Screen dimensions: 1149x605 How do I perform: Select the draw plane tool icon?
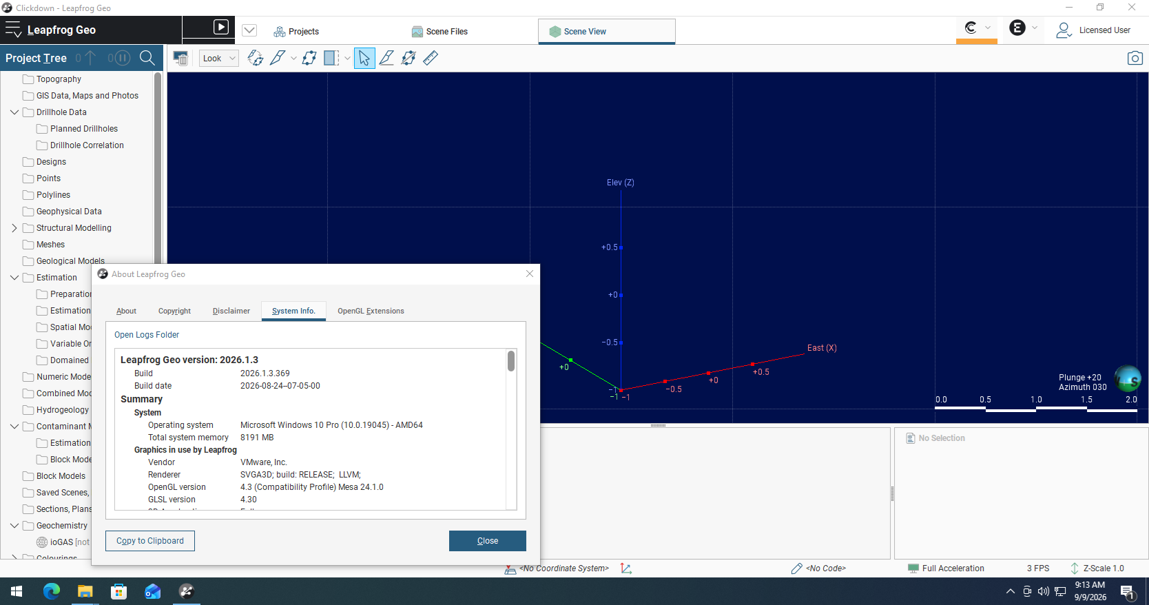point(309,59)
